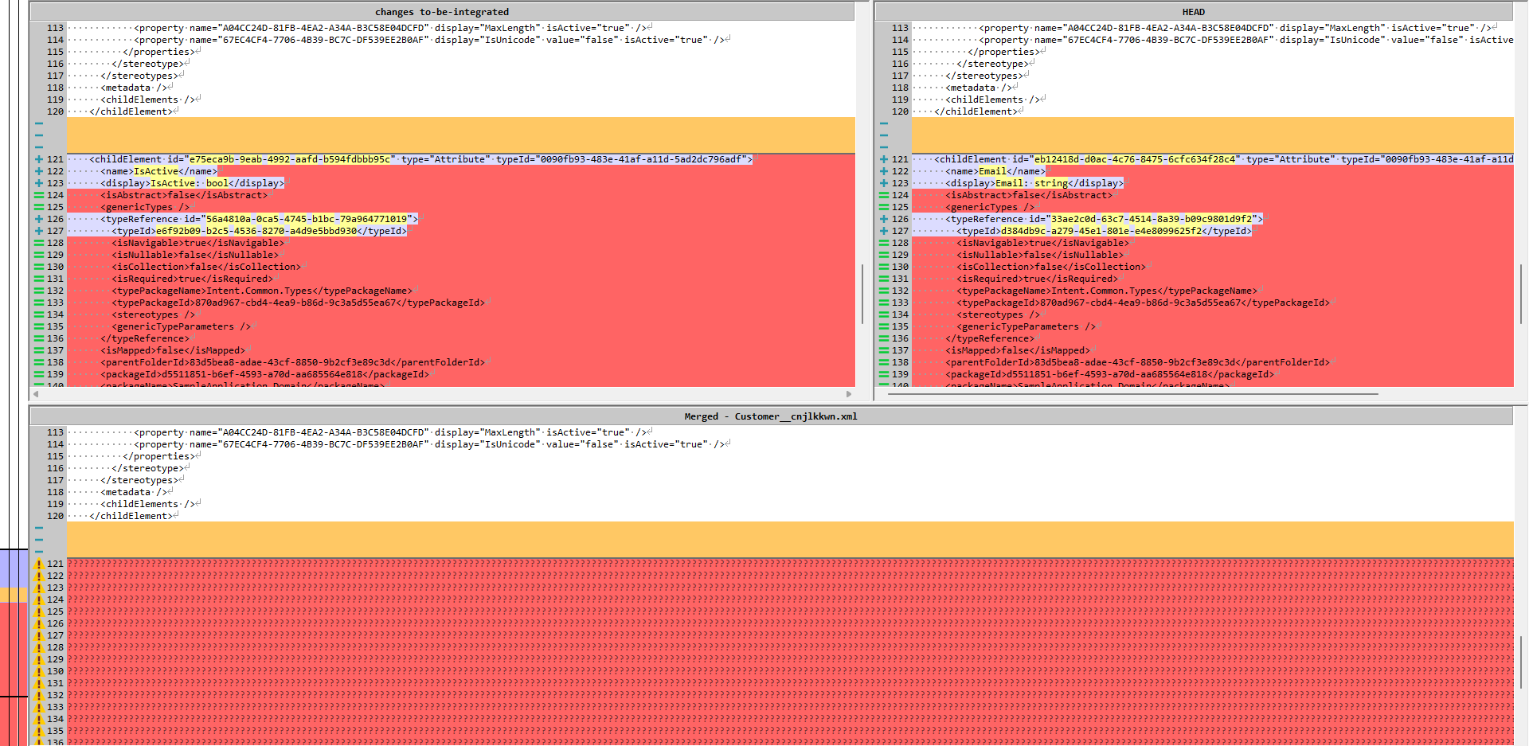
Task: Click typeReference id '56a4810a-0ca5-4745-b1bc-79a964771019' in left pane
Action: pos(307,219)
